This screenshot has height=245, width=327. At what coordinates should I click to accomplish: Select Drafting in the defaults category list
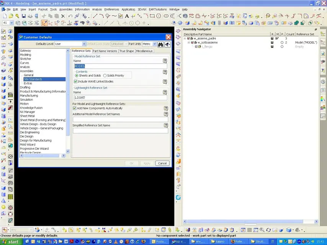click(25, 87)
